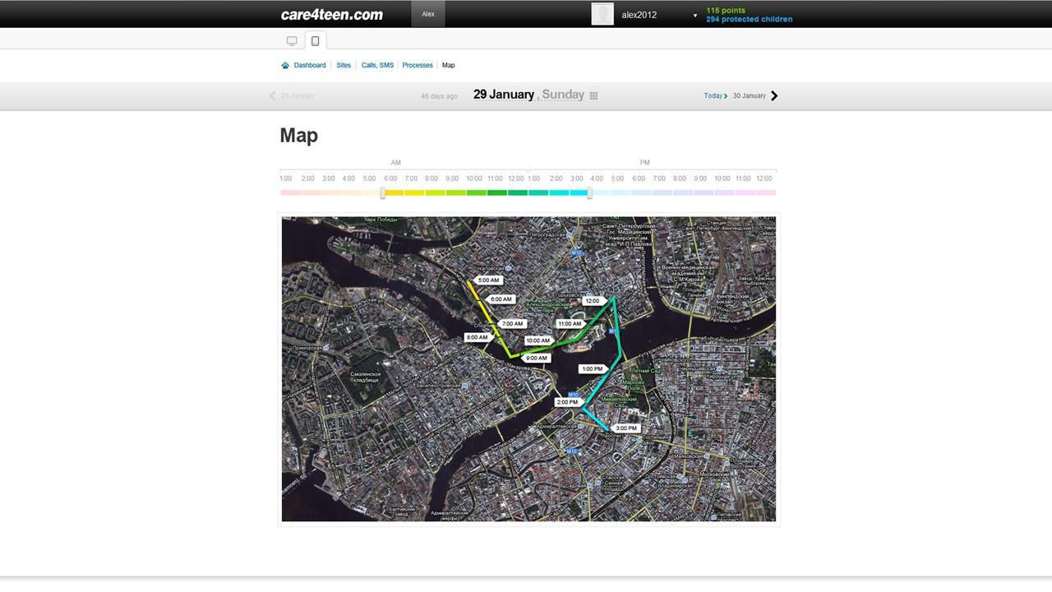Open the calendar grid date picker icon
The width and height of the screenshot is (1052, 592).
point(593,95)
